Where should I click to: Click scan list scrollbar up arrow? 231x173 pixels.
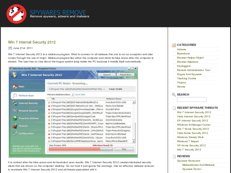tap(134, 102)
